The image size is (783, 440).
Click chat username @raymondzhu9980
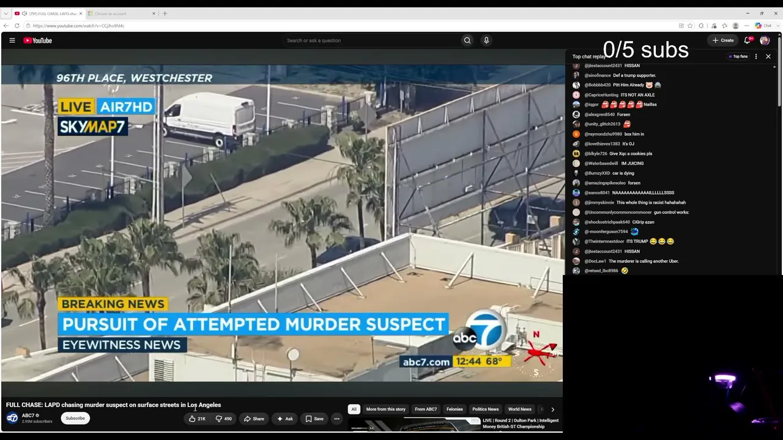coord(603,134)
